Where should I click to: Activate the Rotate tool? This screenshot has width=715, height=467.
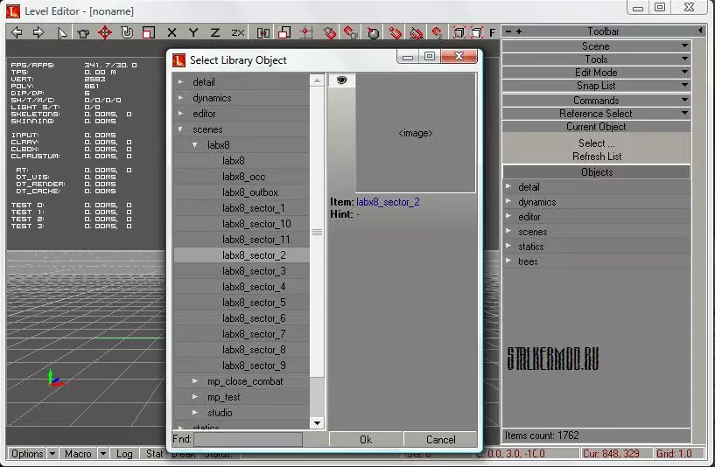pos(127,33)
